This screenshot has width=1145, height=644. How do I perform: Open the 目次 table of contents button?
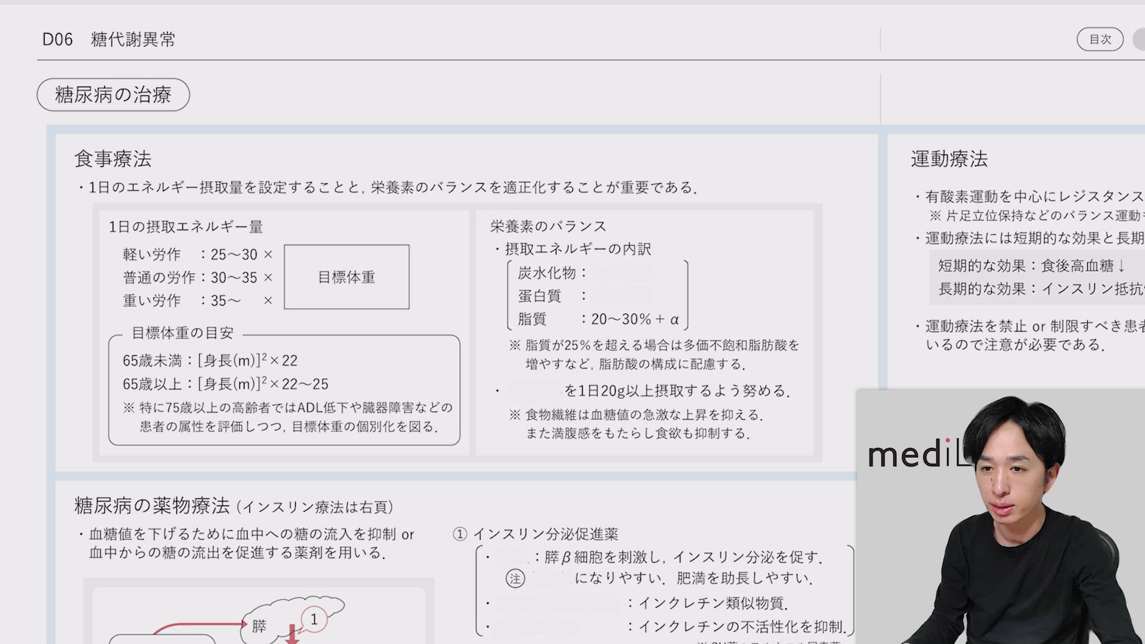pos(1100,39)
